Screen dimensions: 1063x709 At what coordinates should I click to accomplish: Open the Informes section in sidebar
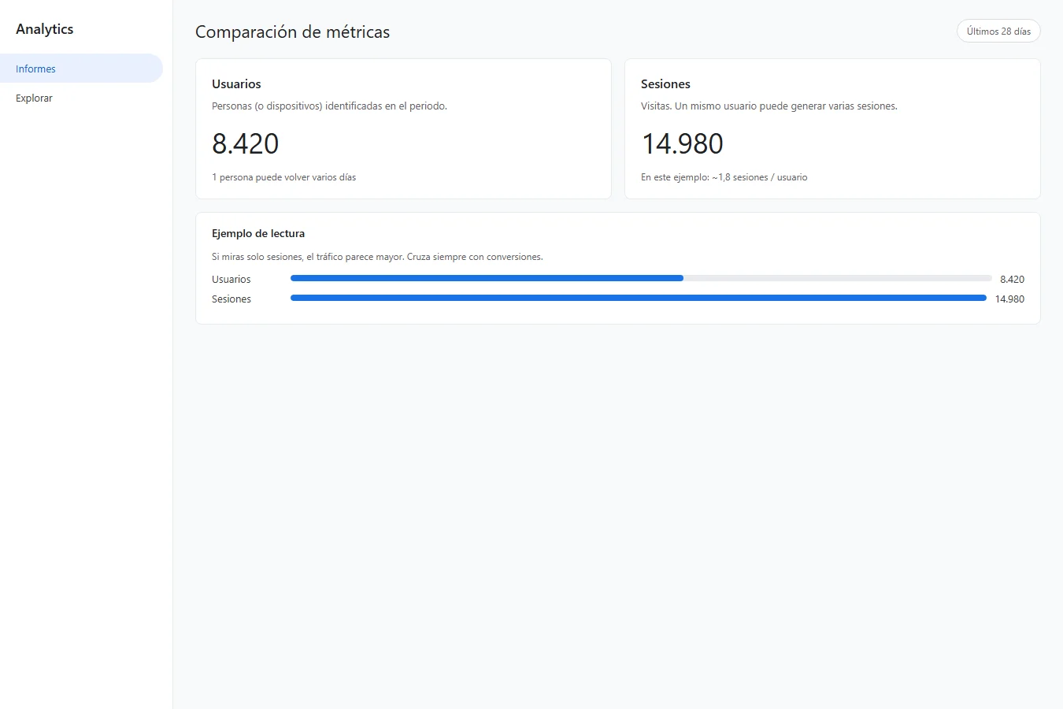pos(81,69)
